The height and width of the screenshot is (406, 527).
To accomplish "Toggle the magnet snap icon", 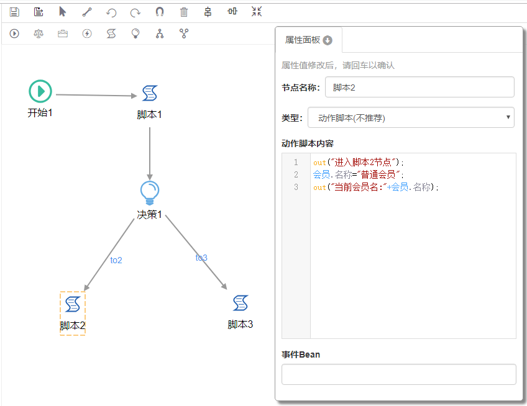I will (160, 12).
